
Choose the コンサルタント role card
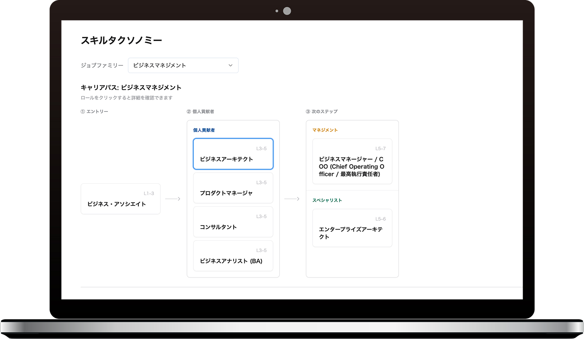[233, 222]
